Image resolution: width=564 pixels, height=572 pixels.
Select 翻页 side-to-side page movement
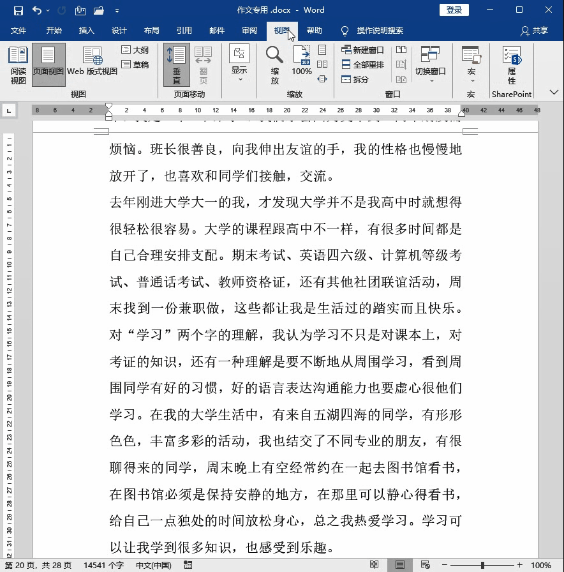(x=203, y=65)
